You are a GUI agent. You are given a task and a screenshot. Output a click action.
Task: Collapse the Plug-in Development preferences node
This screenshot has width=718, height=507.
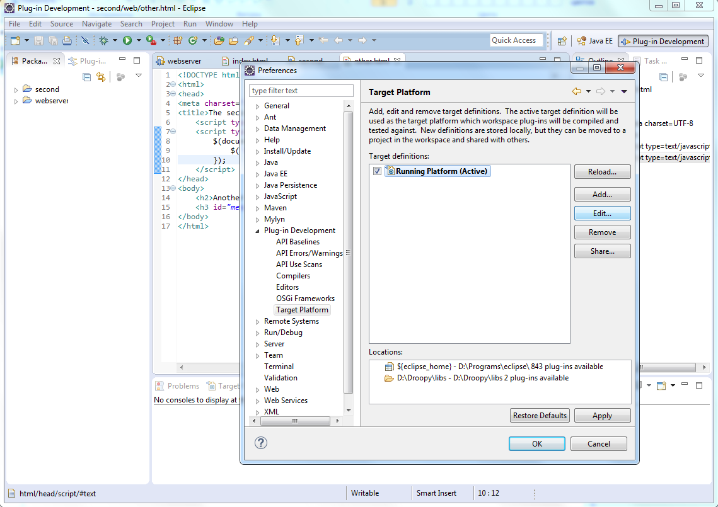tap(257, 231)
